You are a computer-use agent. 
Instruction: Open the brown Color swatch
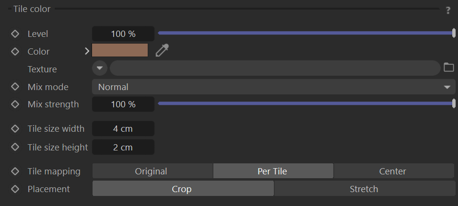tap(120, 50)
